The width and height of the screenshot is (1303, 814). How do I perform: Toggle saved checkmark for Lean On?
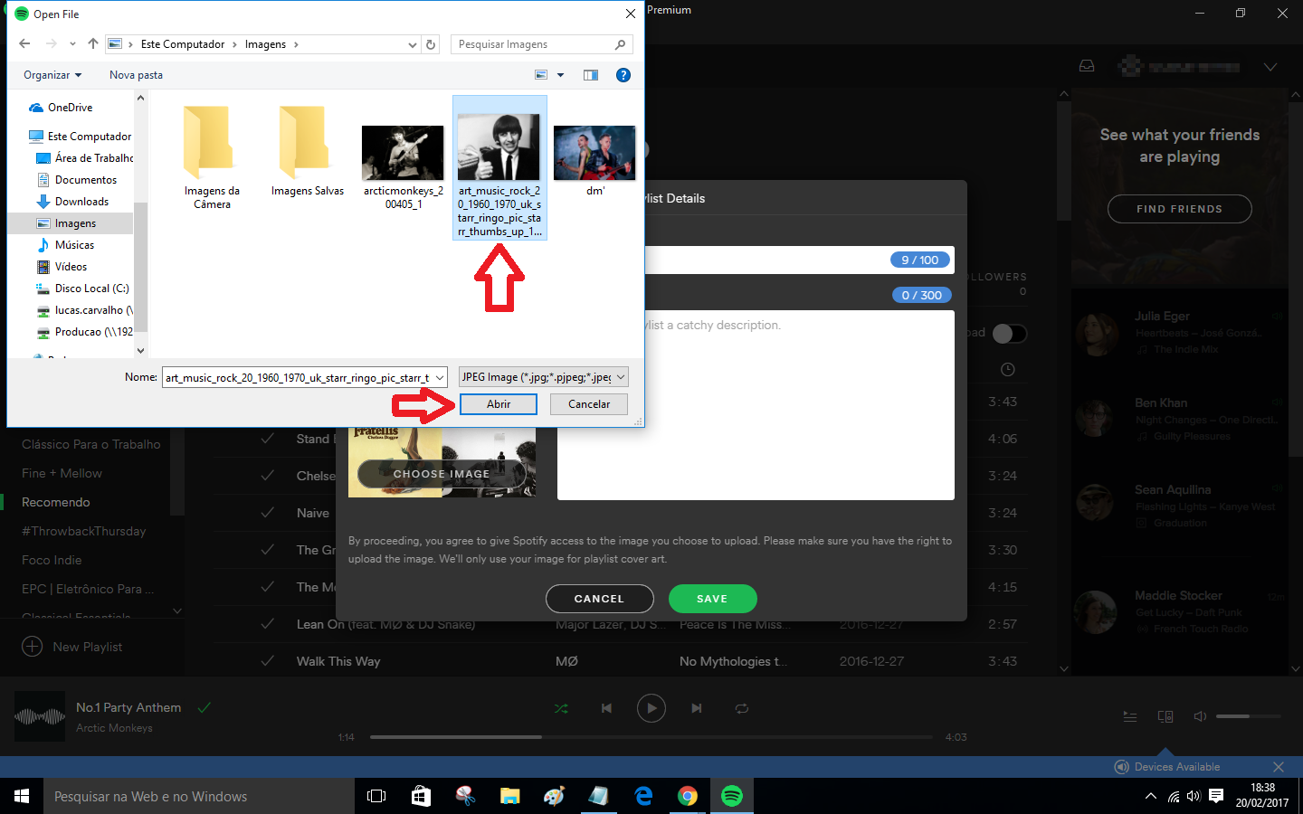(x=267, y=624)
